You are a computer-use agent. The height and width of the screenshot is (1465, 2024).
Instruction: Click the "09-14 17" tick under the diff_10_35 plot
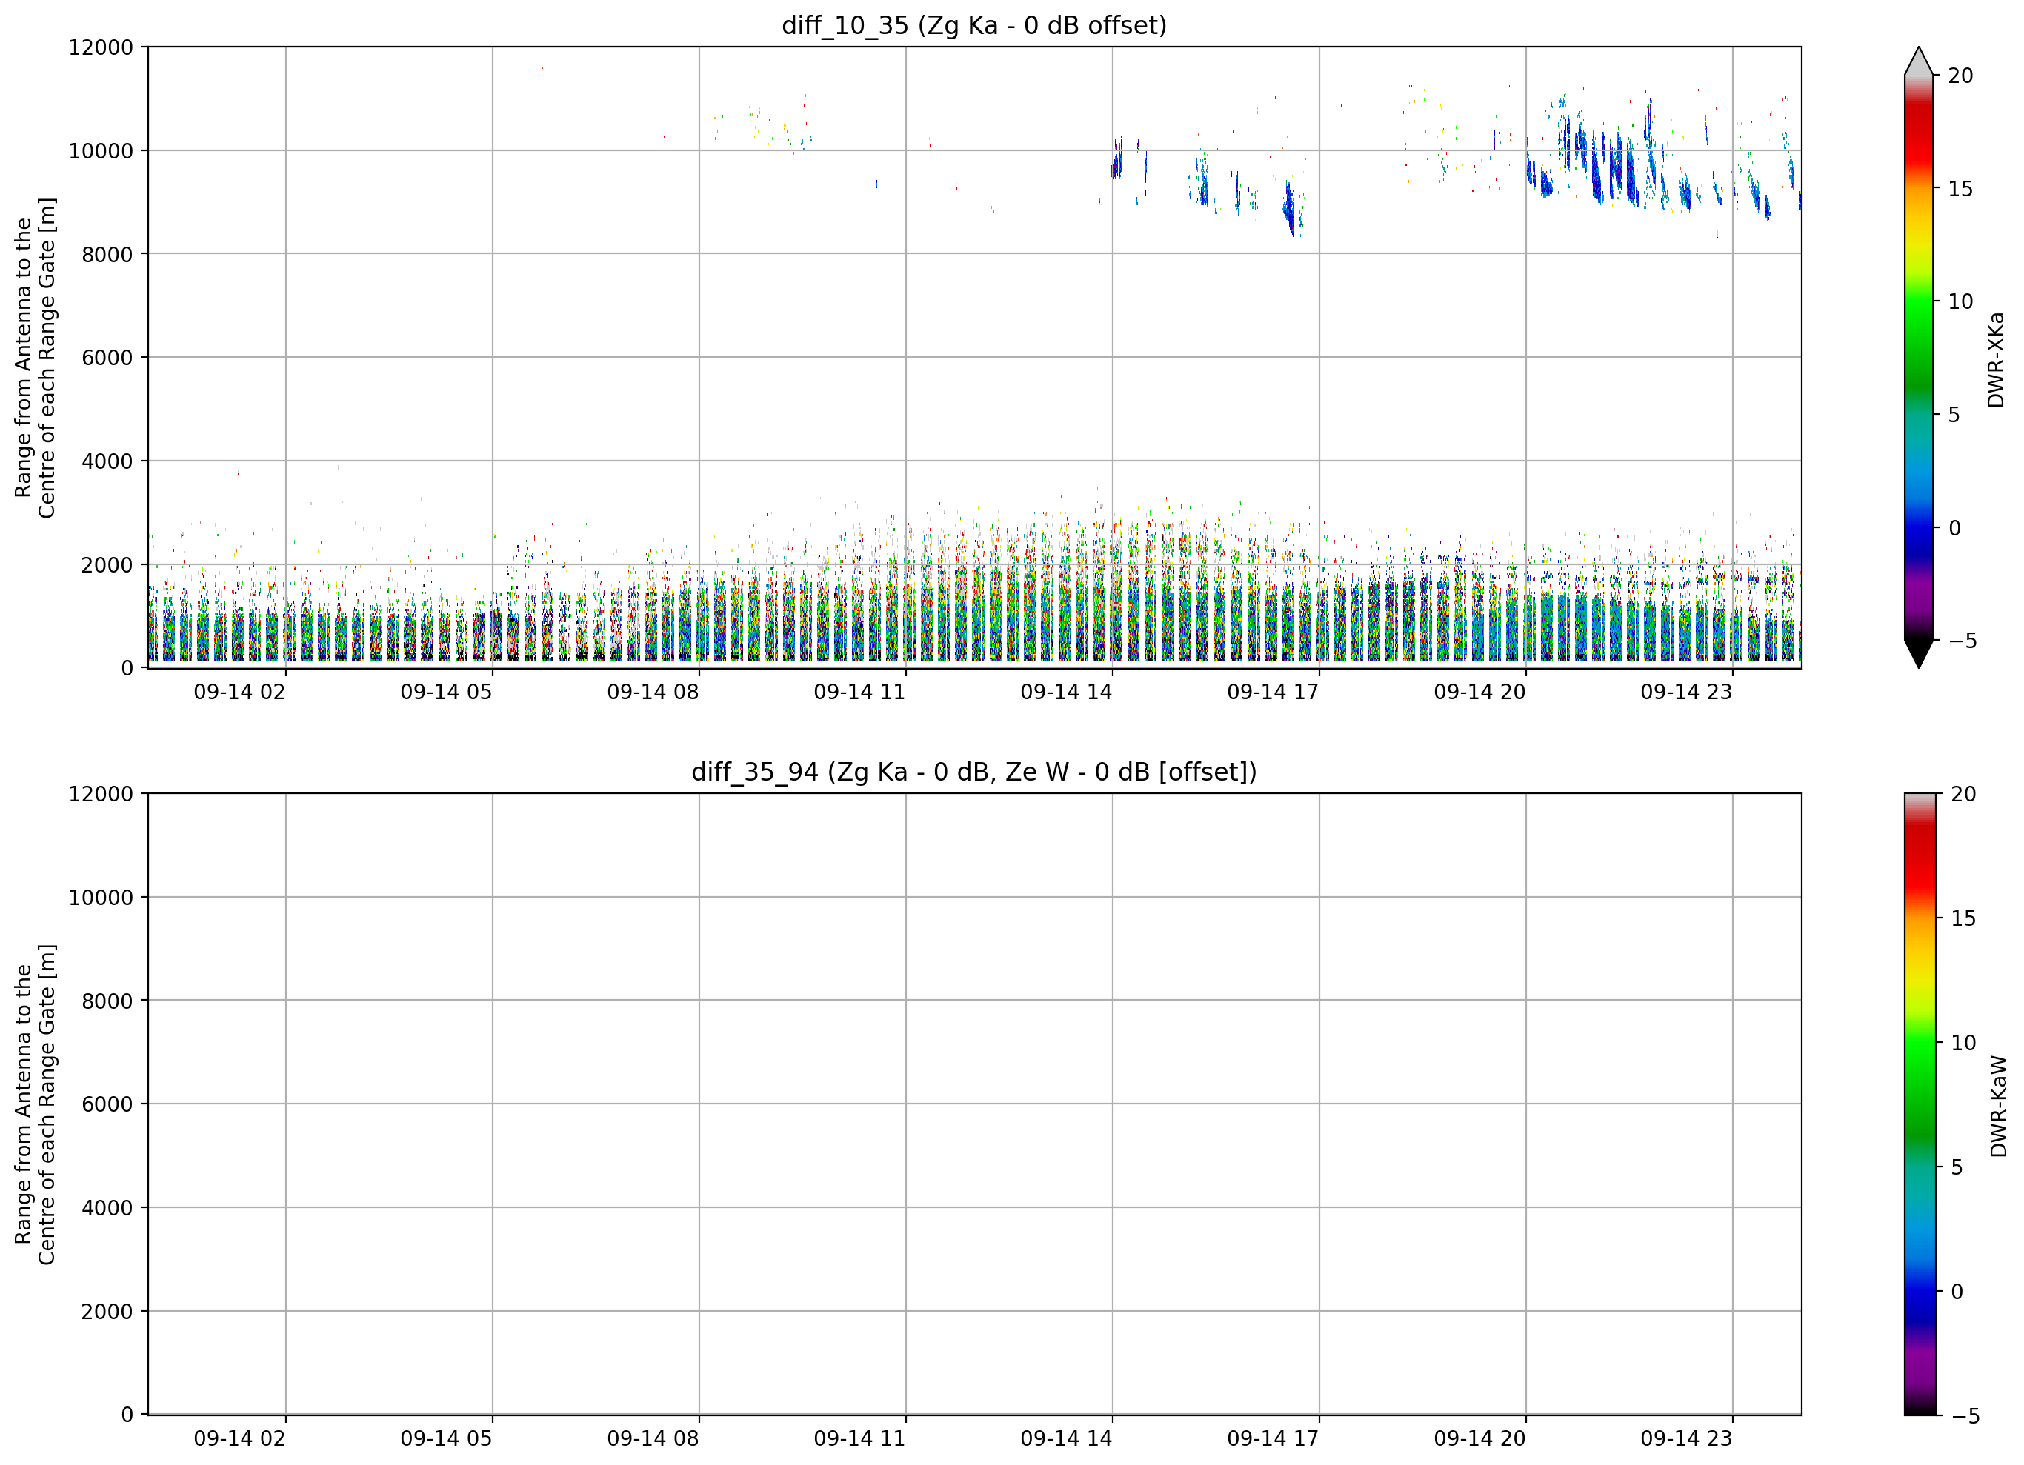point(1273,692)
